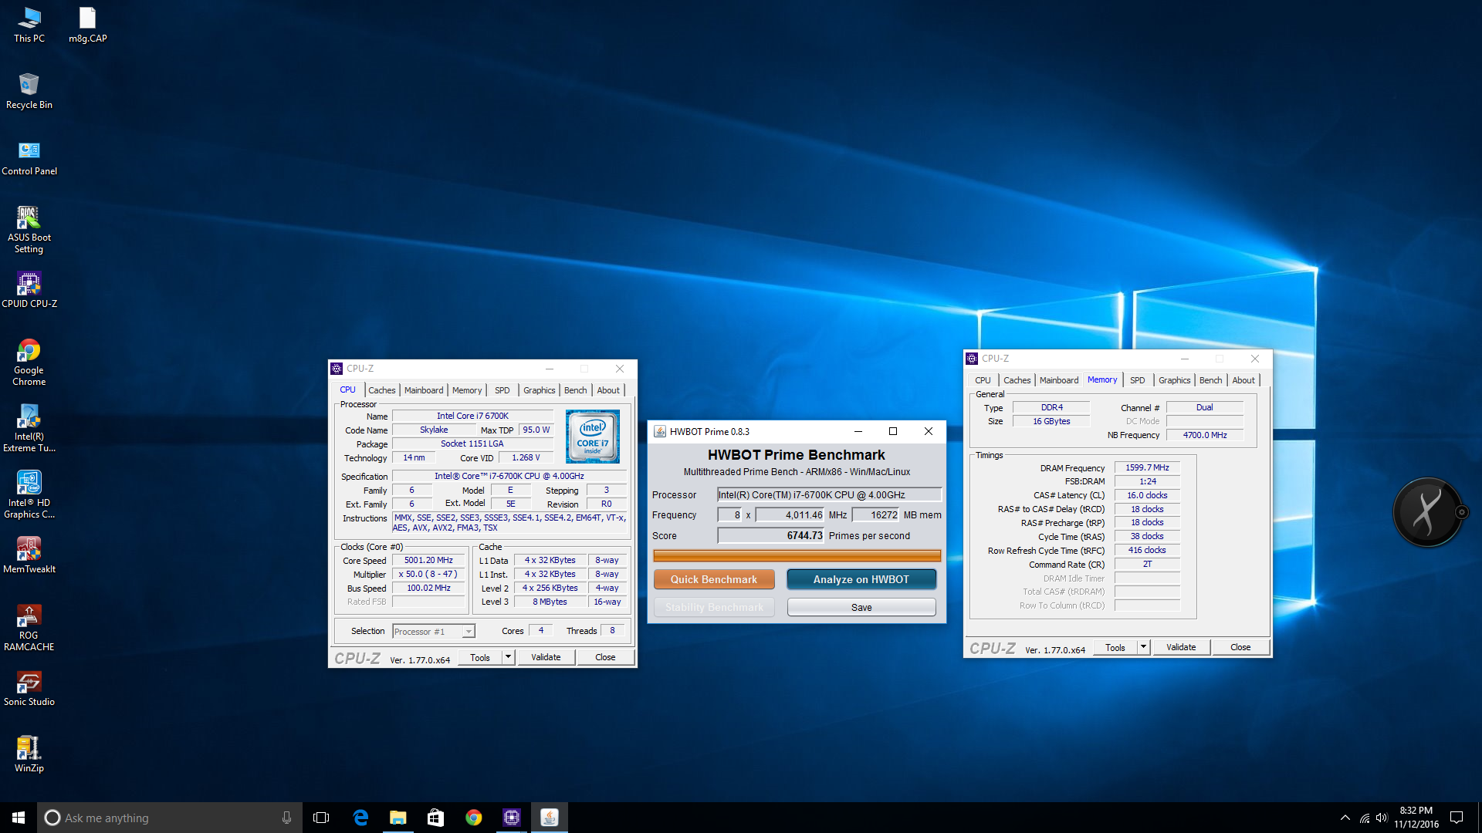Open the network tray icon

1364,818
